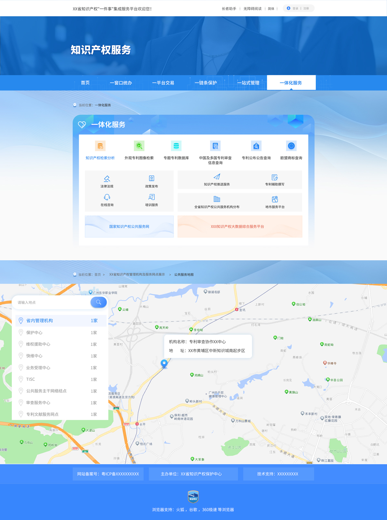The image size is (387, 520).
Task: Click the 知识产权推送服务 paper-plane icon
Action: click(x=217, y=177)
